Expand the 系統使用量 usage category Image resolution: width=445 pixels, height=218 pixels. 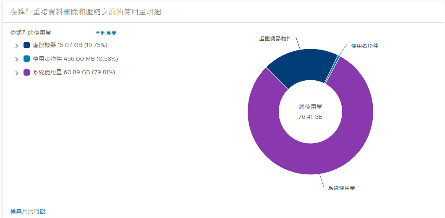(17, 73)
